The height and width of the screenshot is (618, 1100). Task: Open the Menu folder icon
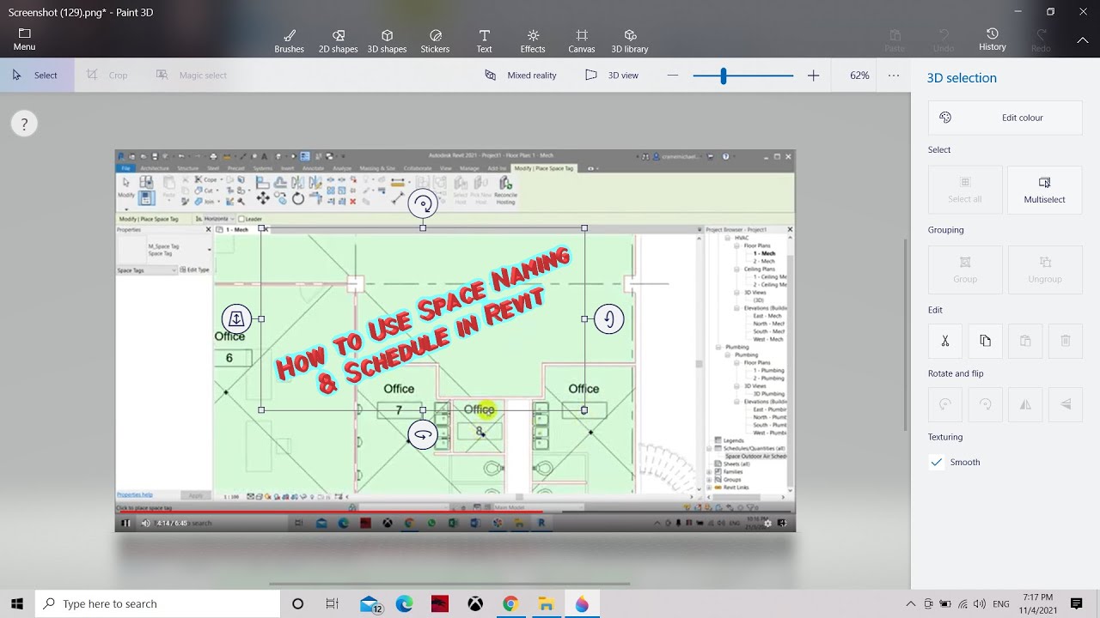pyautogui.click(x=24, y=39)
